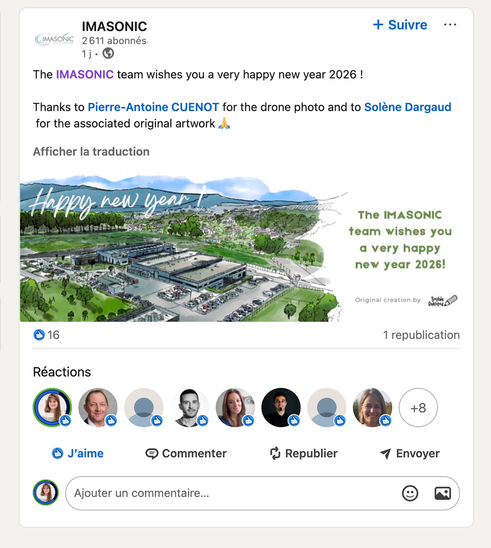Open blonde woman outdoors reactor avatar
This screenshot has width=491, height=548.
[373, 408]
